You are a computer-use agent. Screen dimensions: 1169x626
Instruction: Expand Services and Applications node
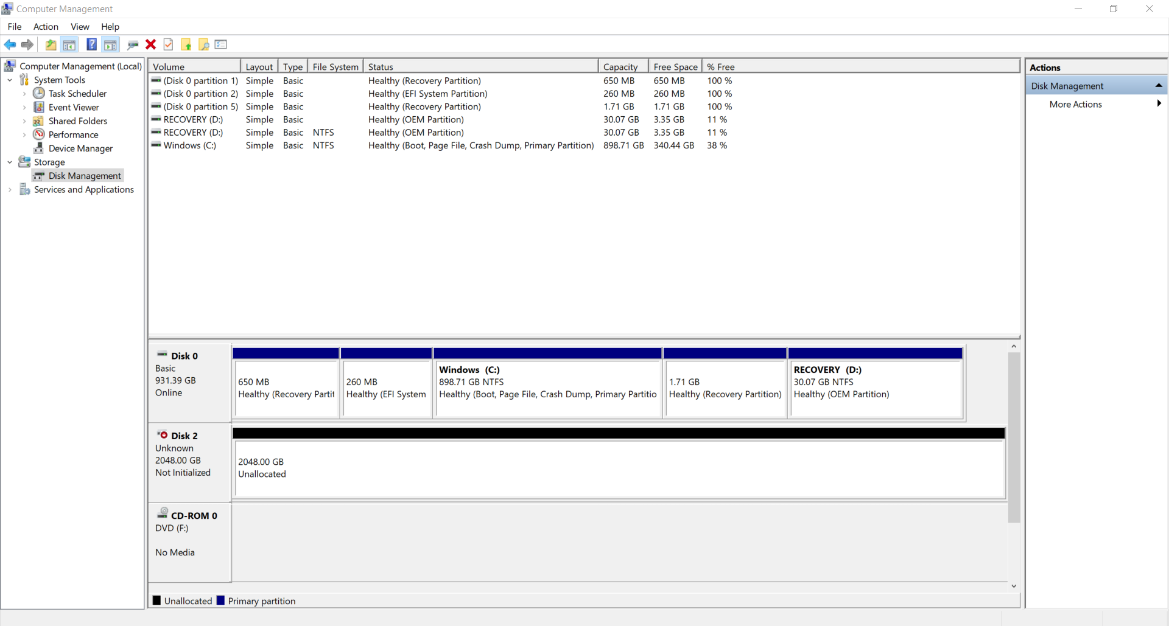[x=10, y=190]
